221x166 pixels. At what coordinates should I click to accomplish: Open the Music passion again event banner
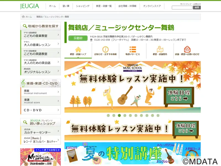click(x=40, y=157)
